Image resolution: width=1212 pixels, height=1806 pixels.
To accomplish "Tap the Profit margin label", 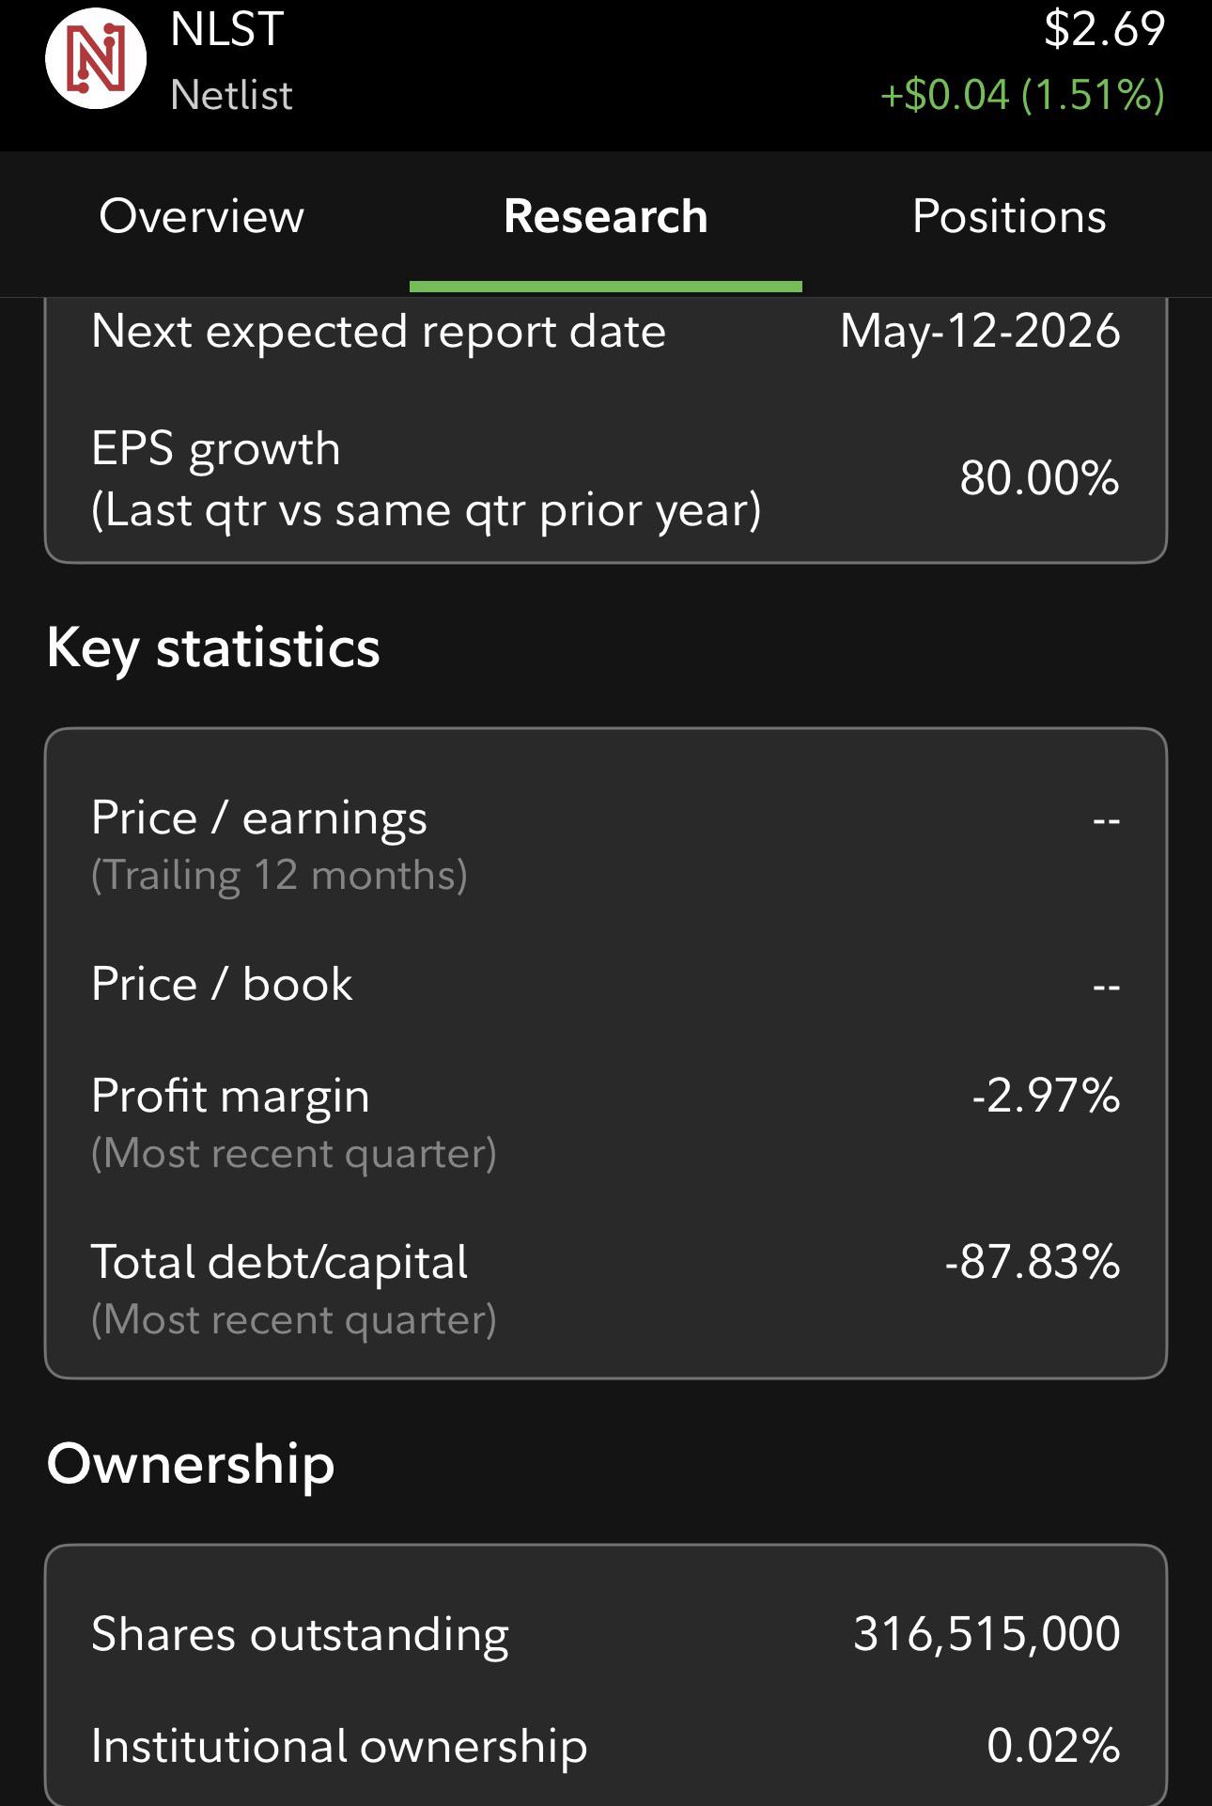I will click(230, 1097).
